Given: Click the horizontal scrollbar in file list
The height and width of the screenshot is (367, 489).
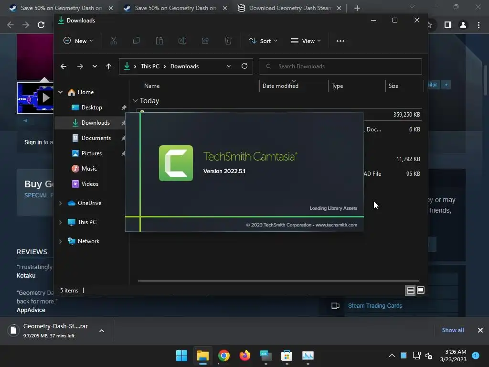Looking at the screenshot, I should pyautogui.click(x=278, y=281).
